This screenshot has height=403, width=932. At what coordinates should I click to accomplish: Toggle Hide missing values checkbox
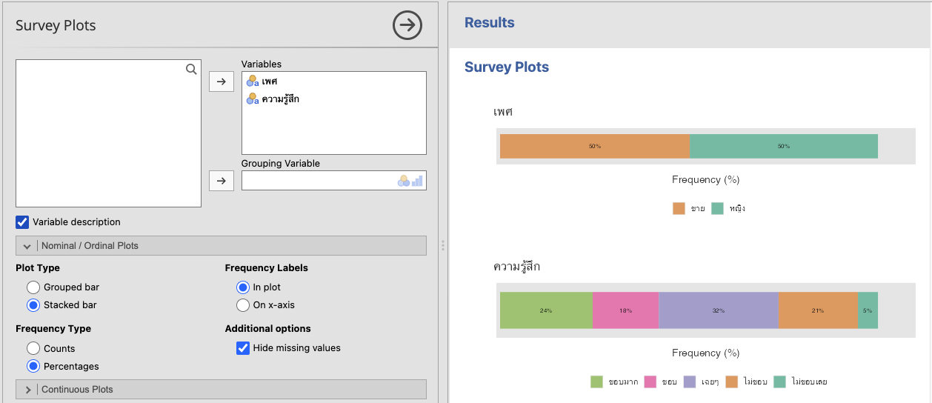click(243, 347)
